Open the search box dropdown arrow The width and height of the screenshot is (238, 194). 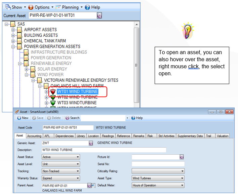(127, 118)
